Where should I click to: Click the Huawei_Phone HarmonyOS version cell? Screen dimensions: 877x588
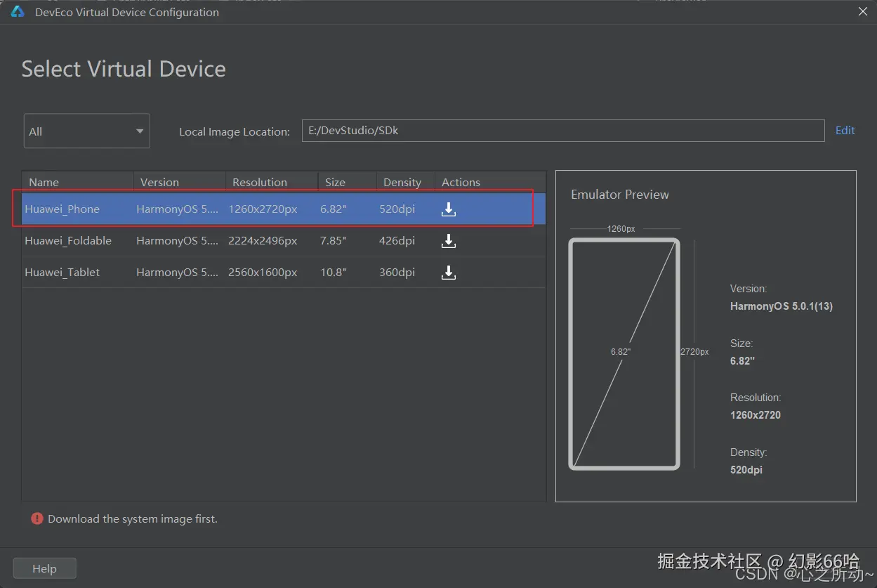coord(178,209)
